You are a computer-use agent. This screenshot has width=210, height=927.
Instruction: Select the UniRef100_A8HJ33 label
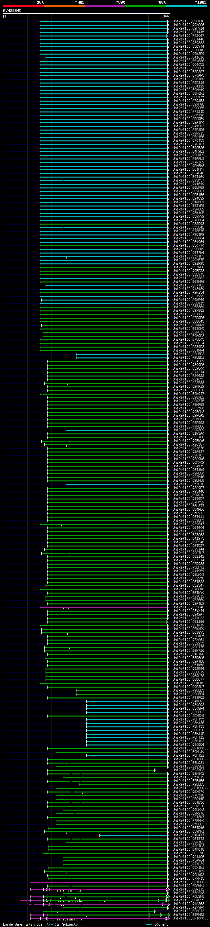[x=188, y=726]
